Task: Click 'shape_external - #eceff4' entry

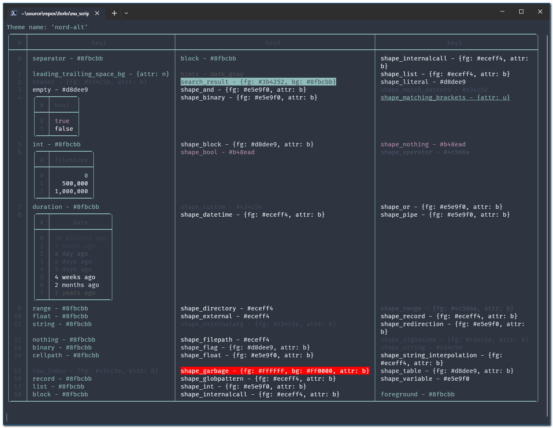Action: pyautogui.click(x=225, y=316)
